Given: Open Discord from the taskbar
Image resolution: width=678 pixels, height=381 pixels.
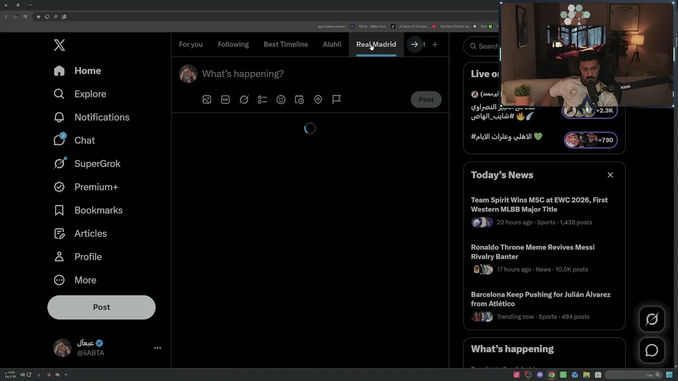Looking at the screenshot, I should (540, 375).
